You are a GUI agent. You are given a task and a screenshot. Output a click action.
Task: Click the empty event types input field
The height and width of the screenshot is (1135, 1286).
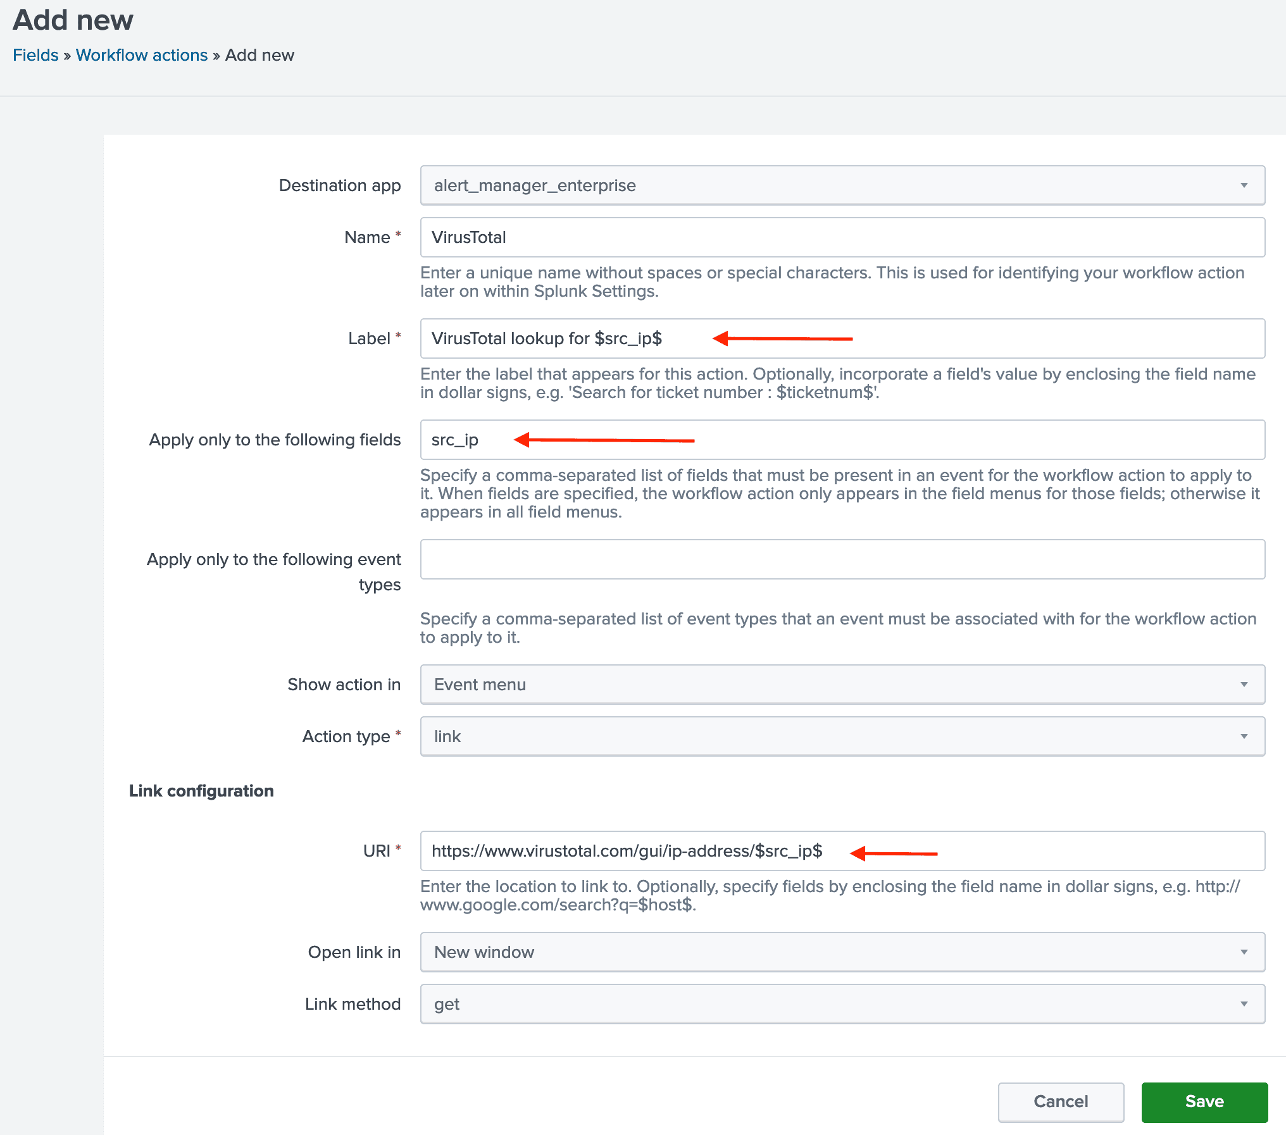tap(842, 559)
